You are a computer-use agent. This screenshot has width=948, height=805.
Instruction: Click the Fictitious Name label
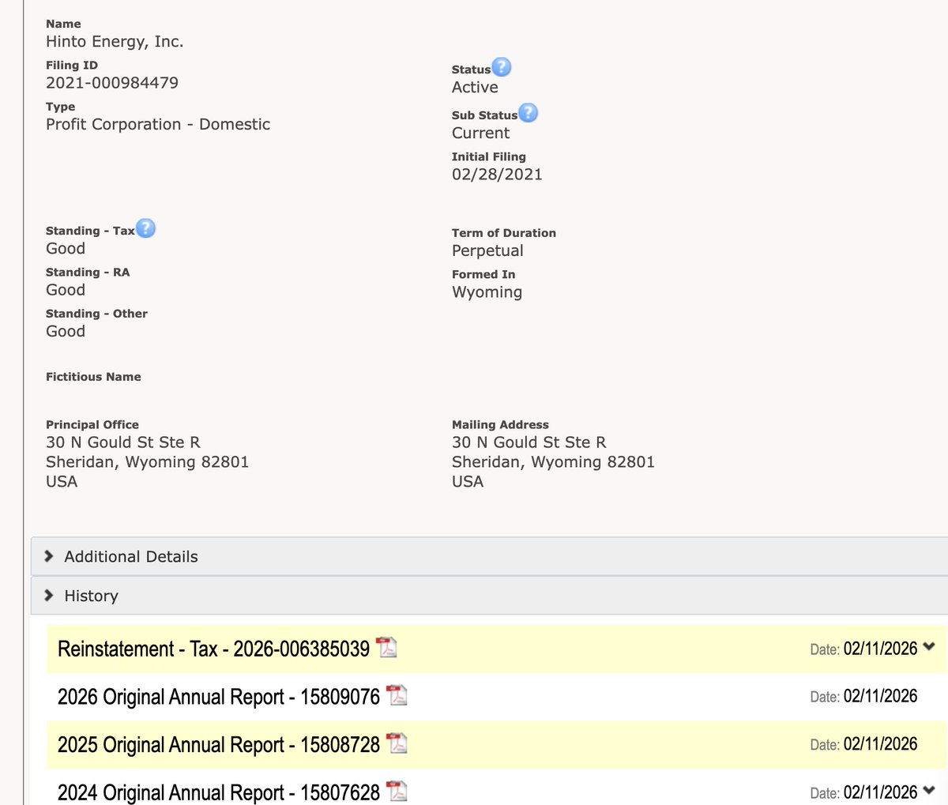pos(93,377)
